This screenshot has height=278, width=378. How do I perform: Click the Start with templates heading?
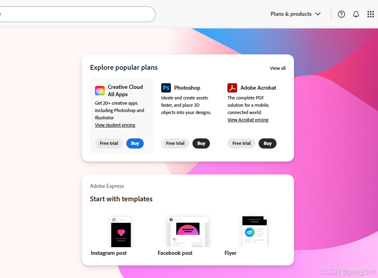121,199
